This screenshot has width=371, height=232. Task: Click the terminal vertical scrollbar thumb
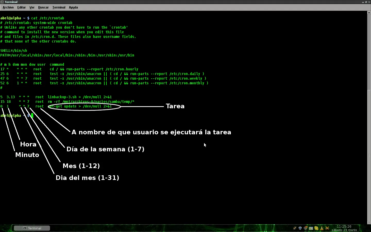[x=369, y=155]
